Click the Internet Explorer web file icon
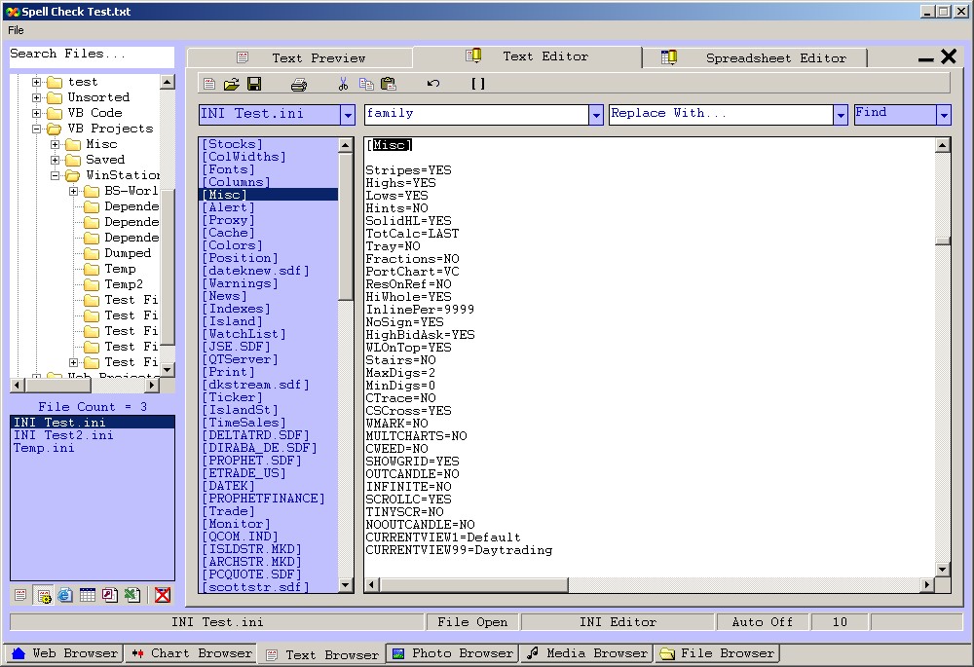The width and height of the screenshot is (974, 667). [x=65, y=595]
